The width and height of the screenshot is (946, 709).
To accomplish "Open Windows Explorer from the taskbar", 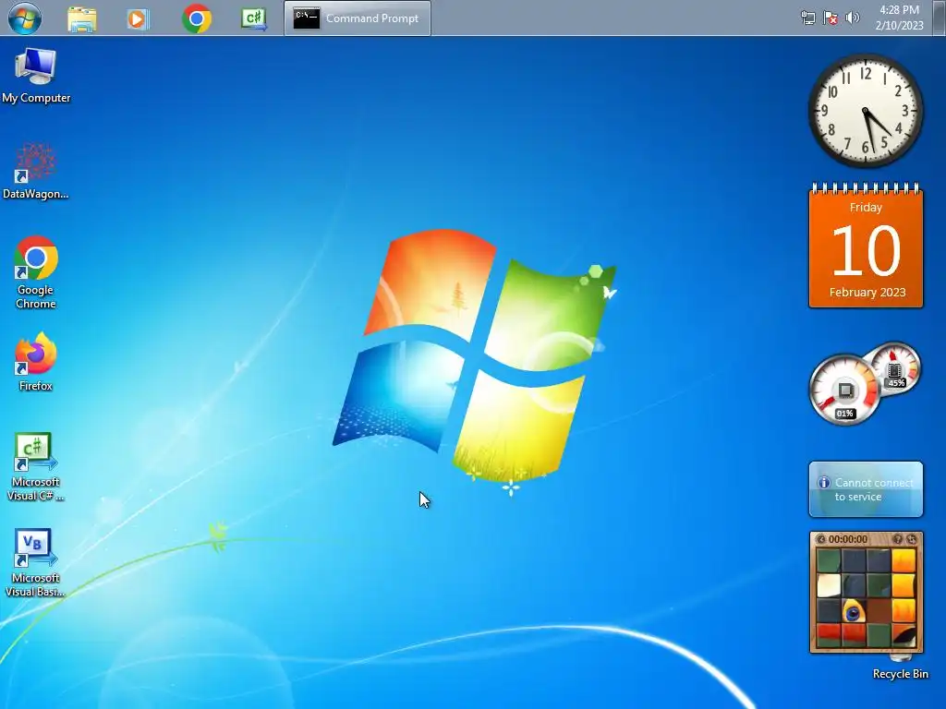I will [x=82, y=18].
